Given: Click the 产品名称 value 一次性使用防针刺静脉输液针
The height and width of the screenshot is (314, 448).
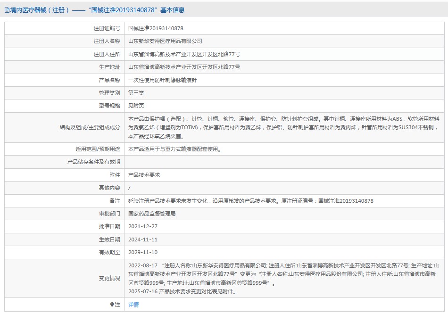Looking at the screenshot, I should [162, 80].
